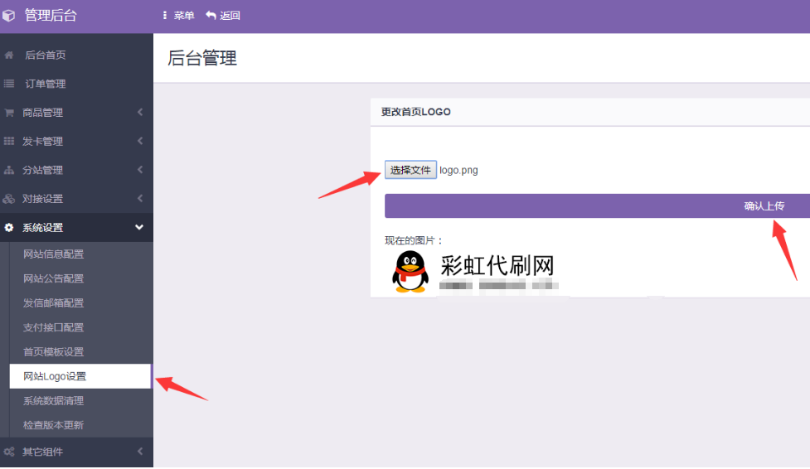
Task: Click 返回 in the top bar
Action: (x=223, y=16)
